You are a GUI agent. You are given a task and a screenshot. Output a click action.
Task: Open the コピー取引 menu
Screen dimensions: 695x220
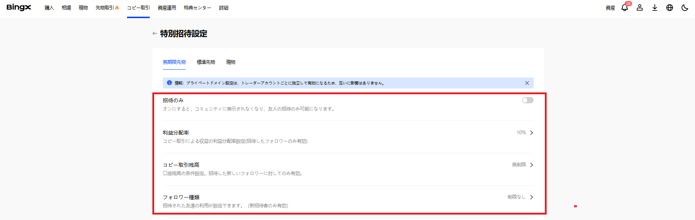point(138,8)
